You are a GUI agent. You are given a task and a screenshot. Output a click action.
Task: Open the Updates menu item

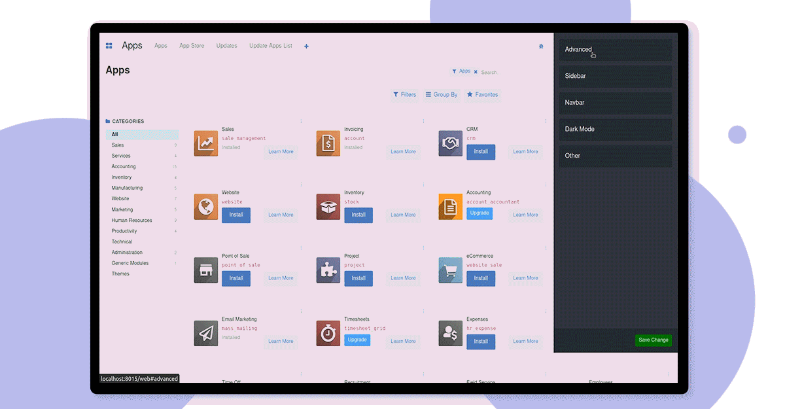click(x=227, y=46)
